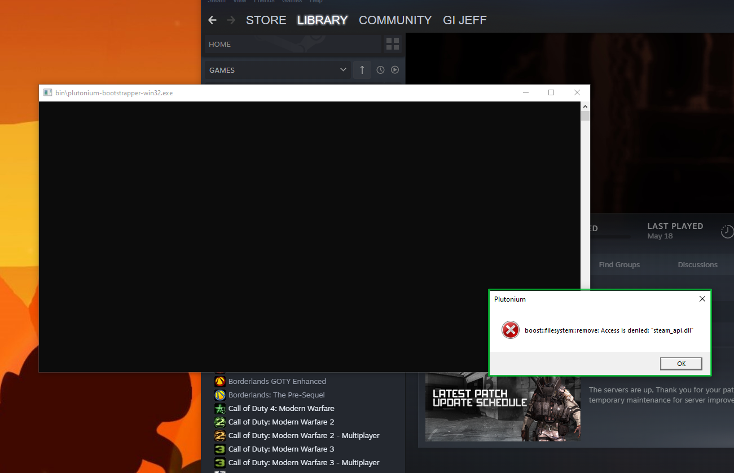Screen dimensions: 734x473
Task: Go back using Steam's back arrow
Action: pyautogui.click(x=212, y=20)
